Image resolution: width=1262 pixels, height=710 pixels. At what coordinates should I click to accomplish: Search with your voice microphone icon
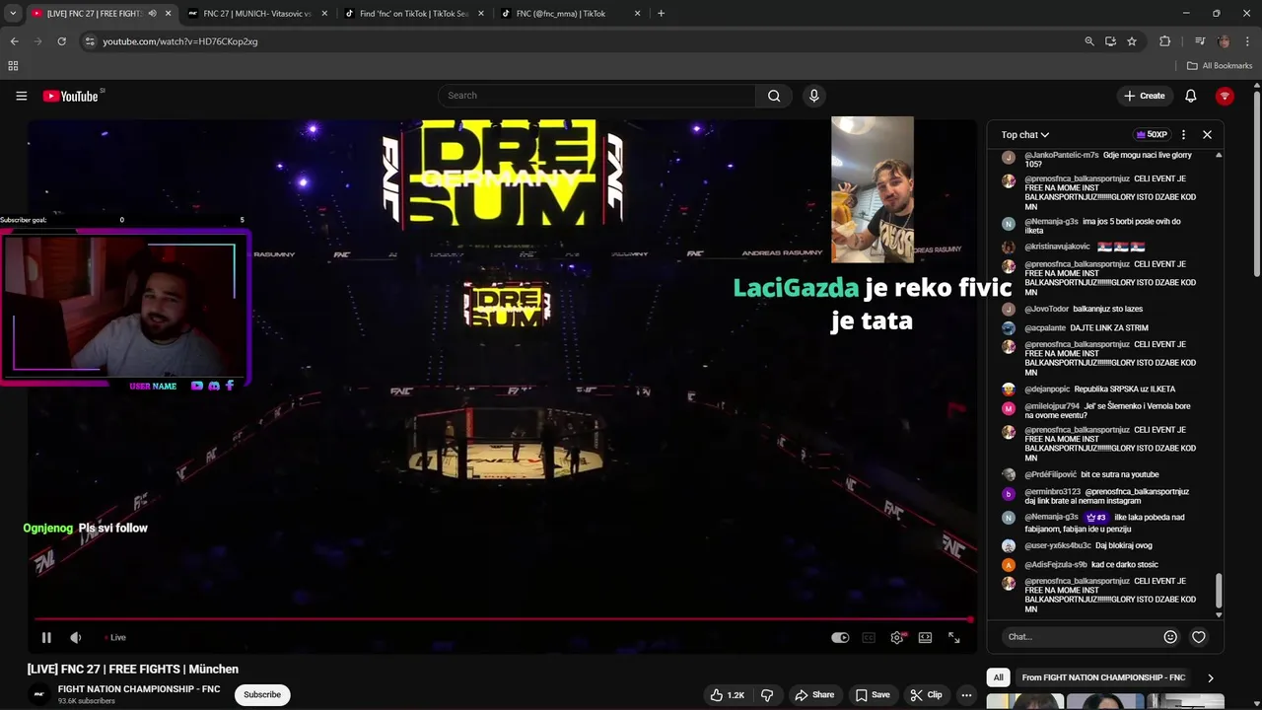coord(813,96)
